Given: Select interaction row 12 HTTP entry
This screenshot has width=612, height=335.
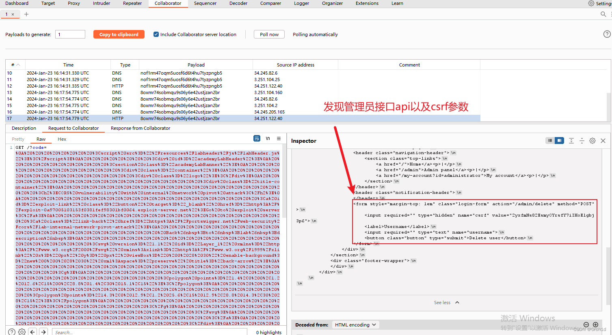Looking at the screenshot, I should click(x=243, y=86).
